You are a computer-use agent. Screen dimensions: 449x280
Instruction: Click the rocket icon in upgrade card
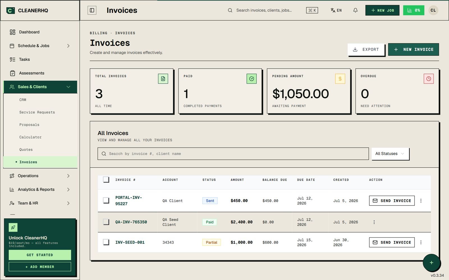tap(13, 227)
